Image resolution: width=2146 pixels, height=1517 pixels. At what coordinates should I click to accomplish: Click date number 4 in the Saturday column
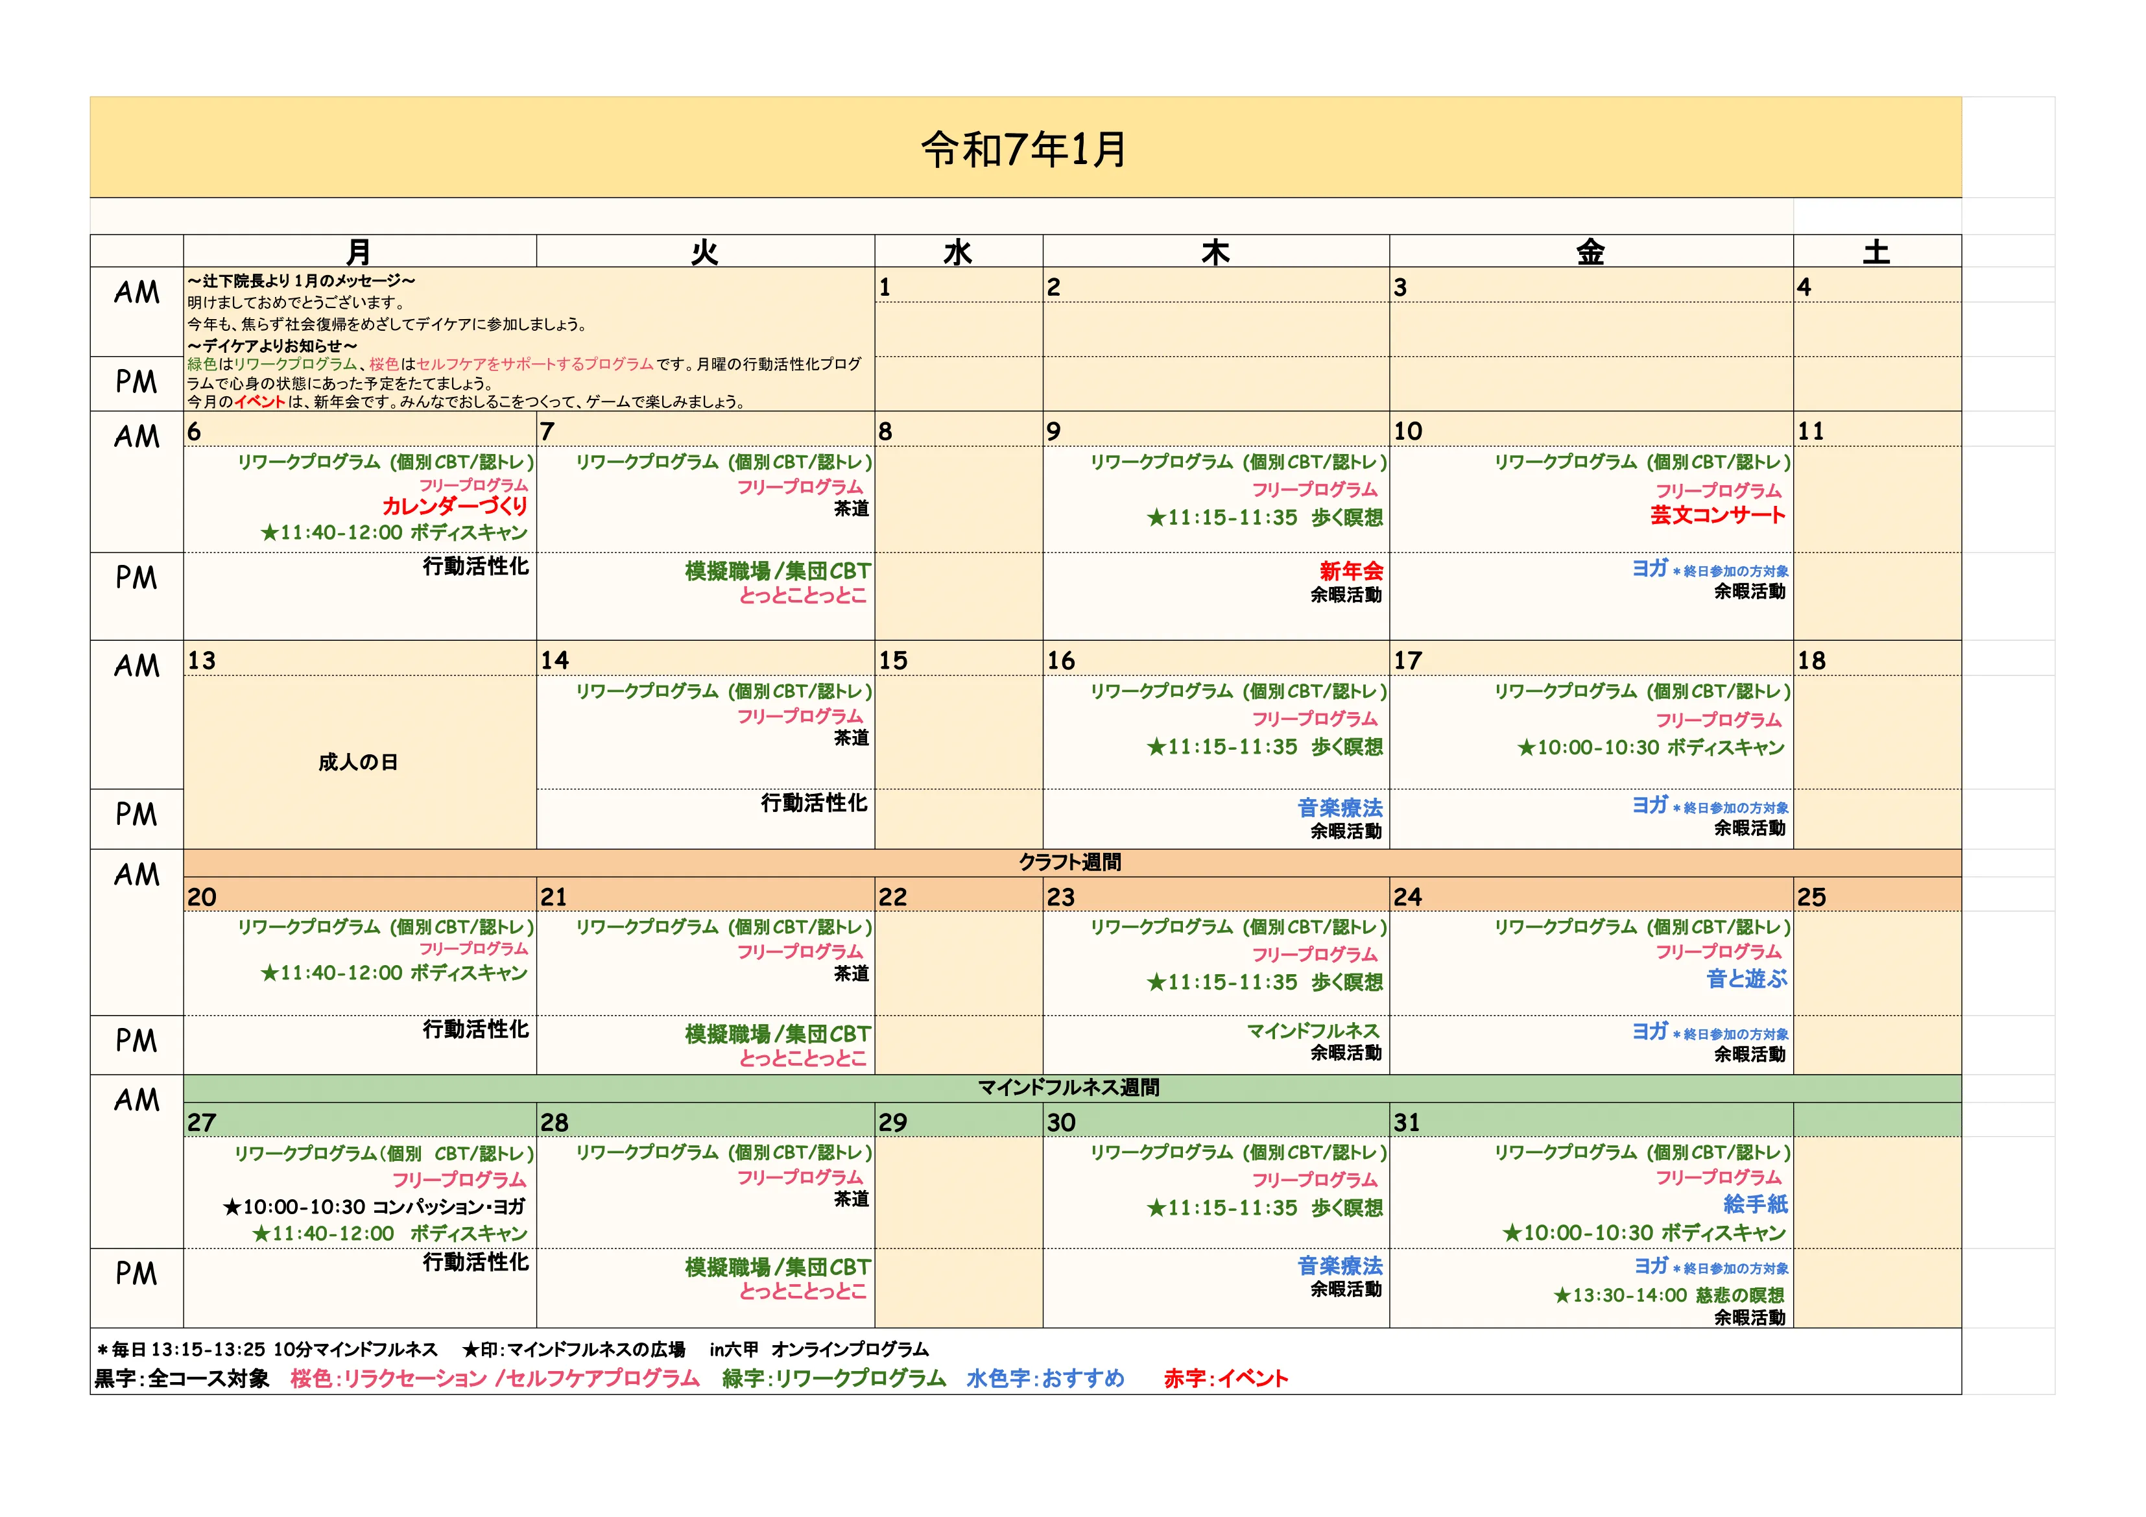pyautogui.click(x=1804, y=287)
